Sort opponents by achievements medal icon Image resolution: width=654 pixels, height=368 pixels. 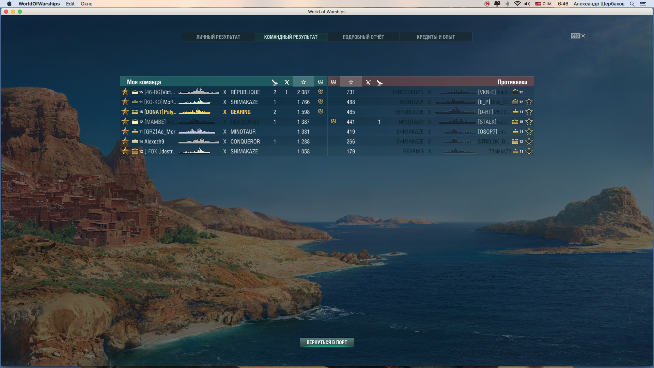(334, 82)
